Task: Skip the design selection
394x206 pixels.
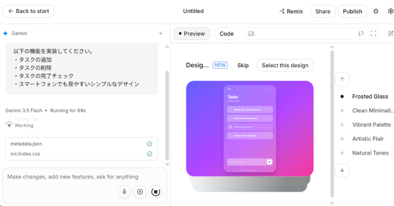Action: (243, 65)
